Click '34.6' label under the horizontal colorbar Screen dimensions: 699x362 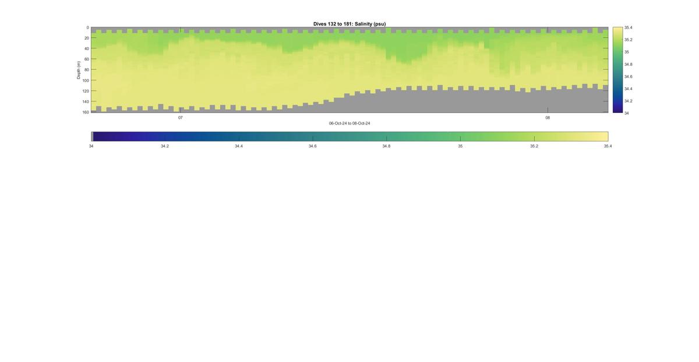[x=313, y=146]
